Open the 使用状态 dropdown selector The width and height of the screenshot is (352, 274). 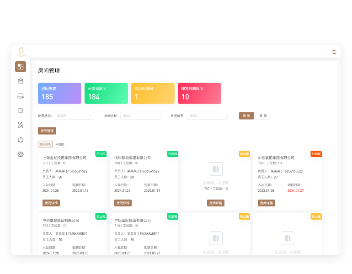coord(75,116)
